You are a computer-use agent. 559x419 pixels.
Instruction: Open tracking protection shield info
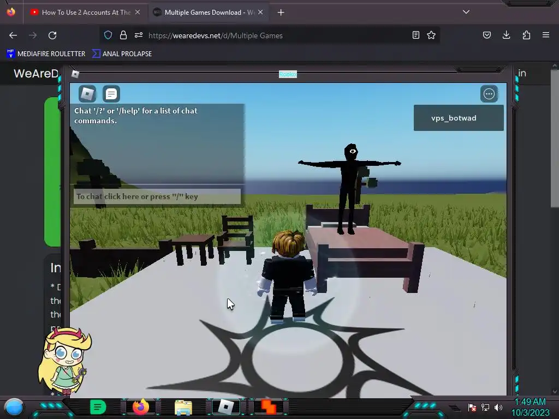click(x=108, y=35)
